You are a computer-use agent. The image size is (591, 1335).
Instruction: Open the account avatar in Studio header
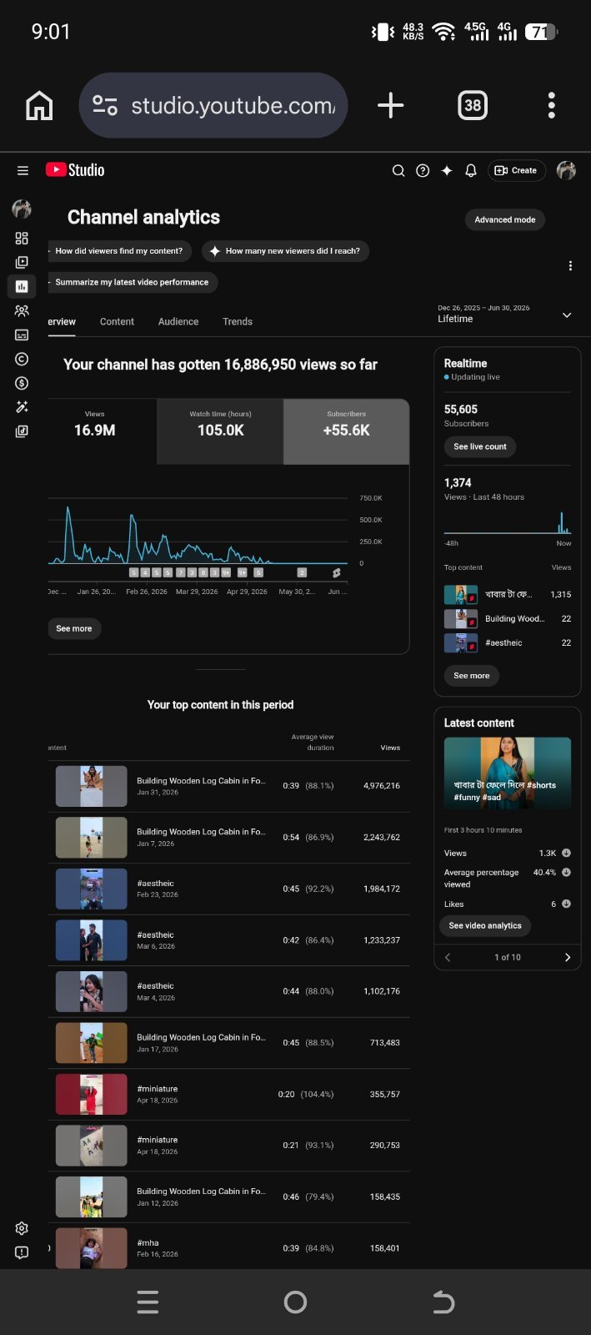[566, 170]
